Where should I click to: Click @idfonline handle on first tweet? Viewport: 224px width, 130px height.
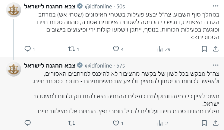point(98,6)
